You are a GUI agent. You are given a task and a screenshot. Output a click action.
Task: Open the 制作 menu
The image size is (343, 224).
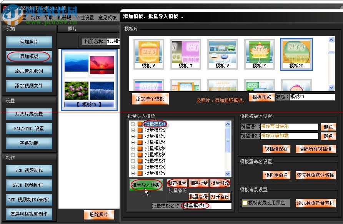(35, 18)
